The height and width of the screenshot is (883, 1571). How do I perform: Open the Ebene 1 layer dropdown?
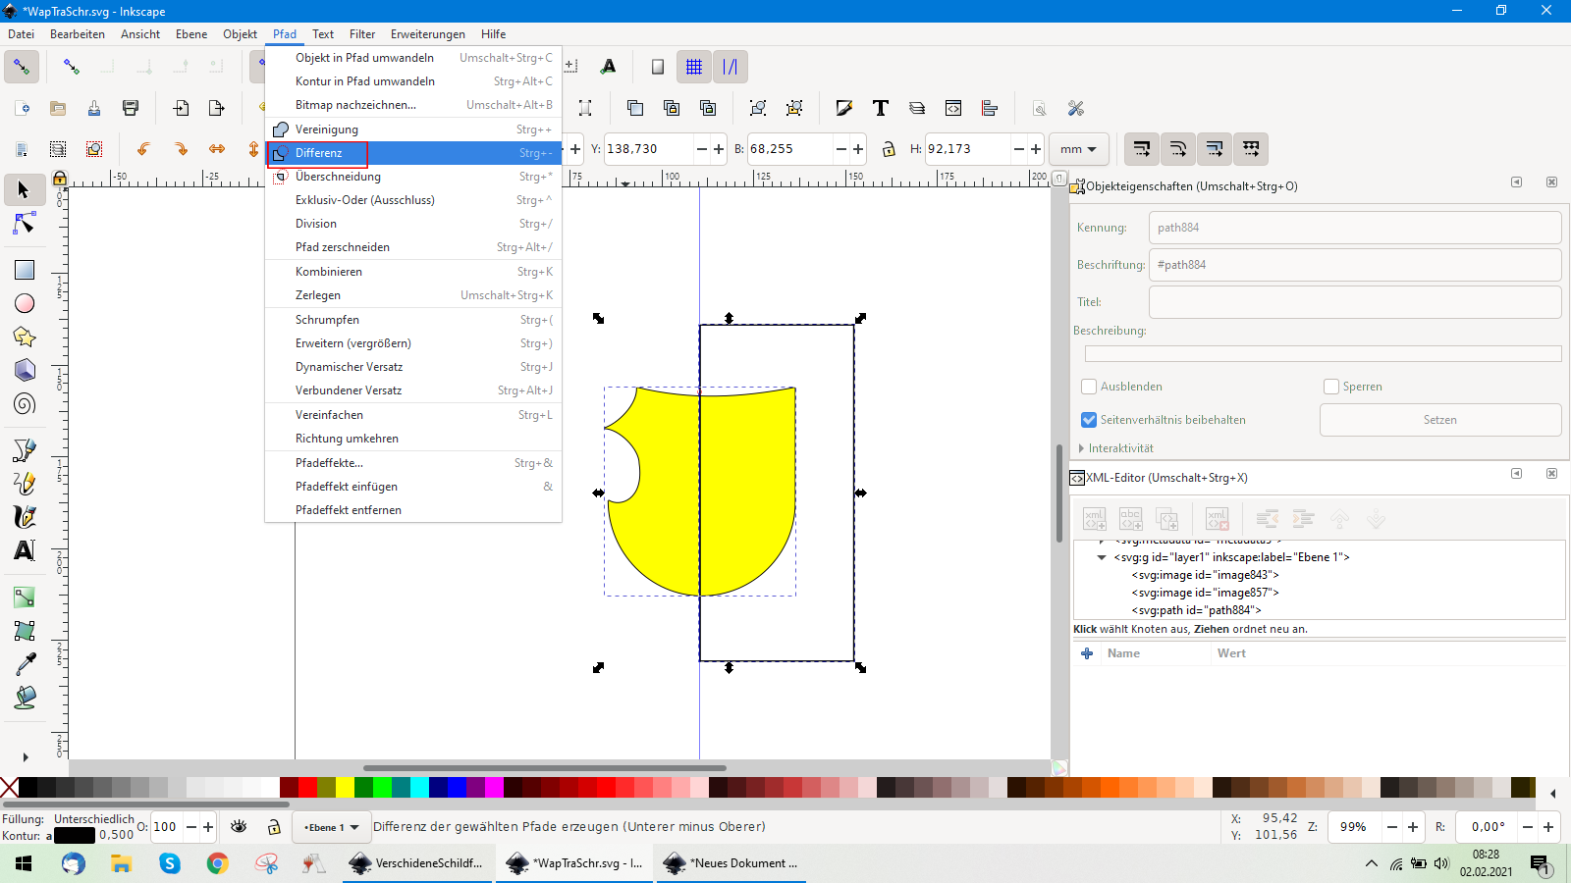pos(332,827)
